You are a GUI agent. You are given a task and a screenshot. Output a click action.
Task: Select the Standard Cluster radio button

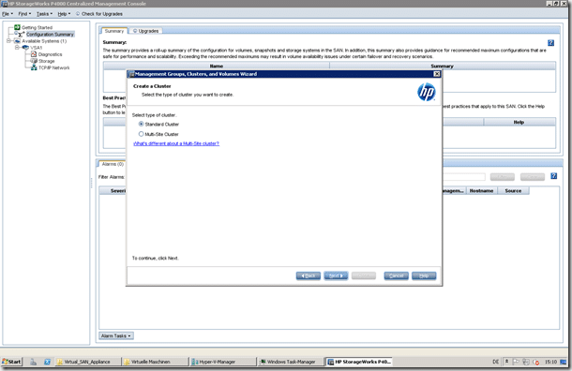coord(142,125)
